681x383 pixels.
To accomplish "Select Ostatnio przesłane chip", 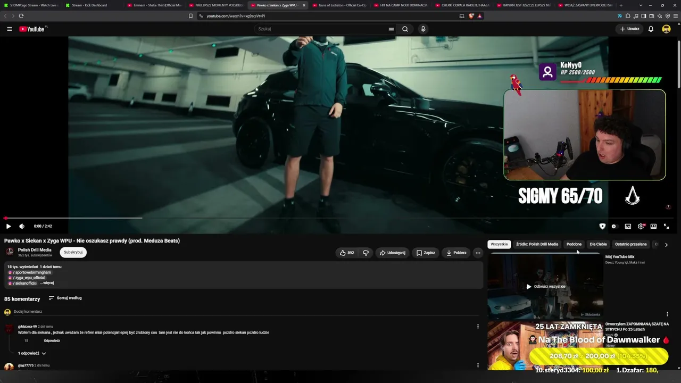I will [631, 244].
